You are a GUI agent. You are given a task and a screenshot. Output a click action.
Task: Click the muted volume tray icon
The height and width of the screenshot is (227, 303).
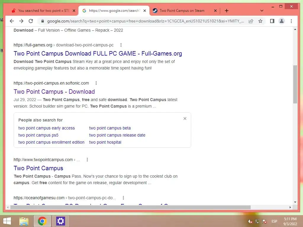pos(250,221)
